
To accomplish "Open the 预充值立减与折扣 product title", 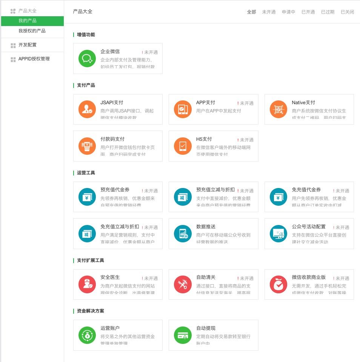I will [x=215, y=190].
